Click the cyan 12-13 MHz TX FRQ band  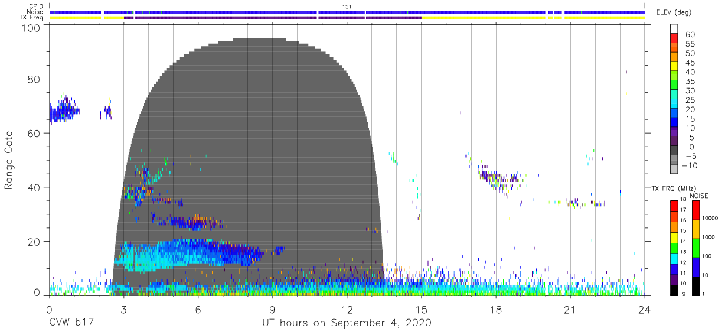pos(674,258)
